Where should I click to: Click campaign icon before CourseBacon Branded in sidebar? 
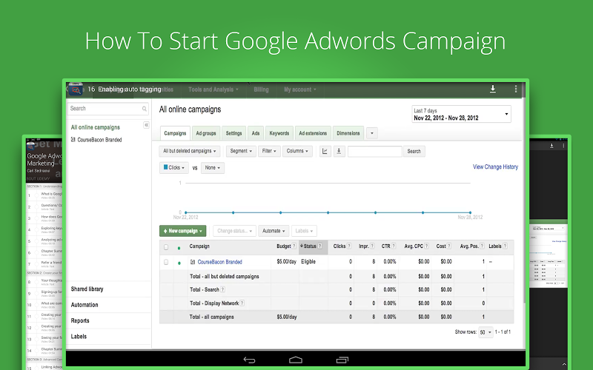click(x=73, y=140)
